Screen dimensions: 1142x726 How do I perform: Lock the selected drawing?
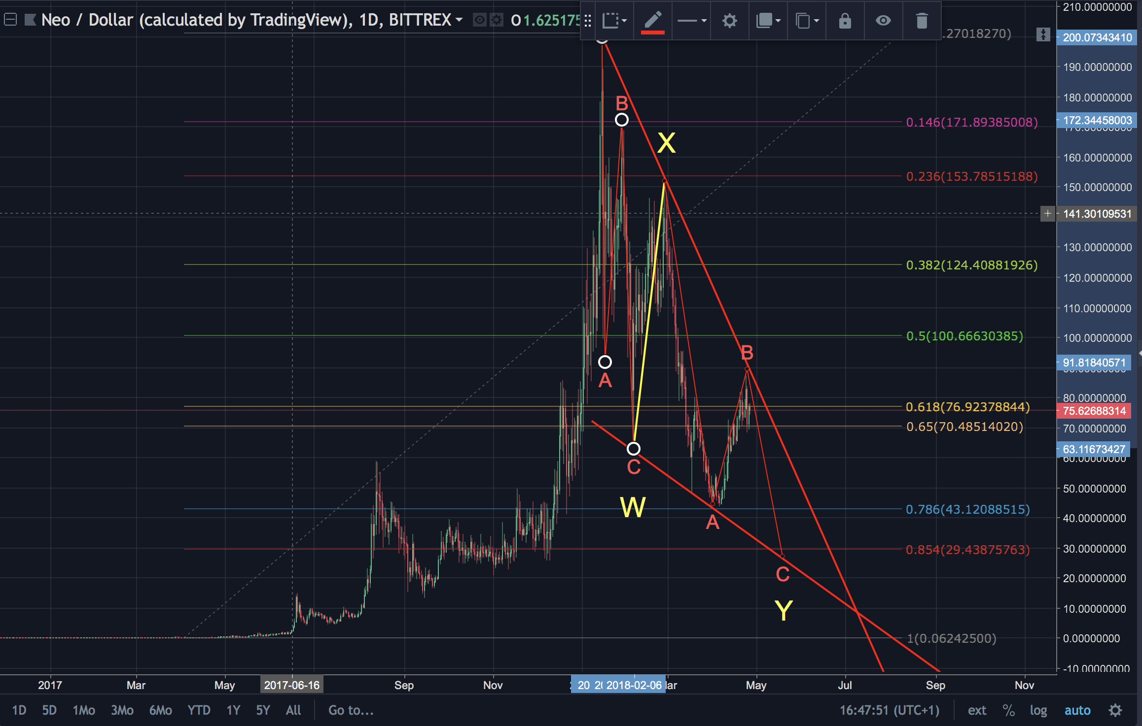pyautogui.click(x=845, y=21)
